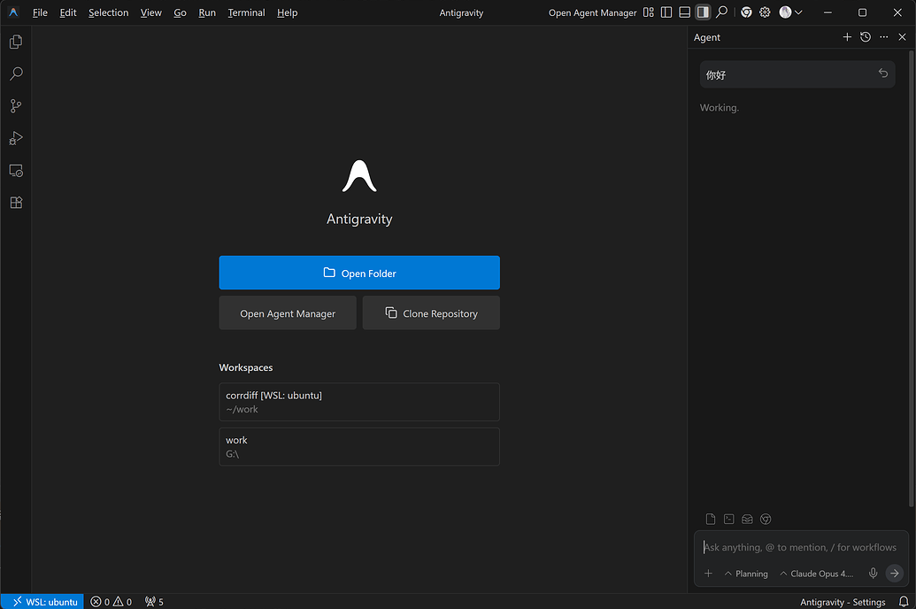
Task: Toggle the Agent secondary side bar
Action: [x=703, y=12]
